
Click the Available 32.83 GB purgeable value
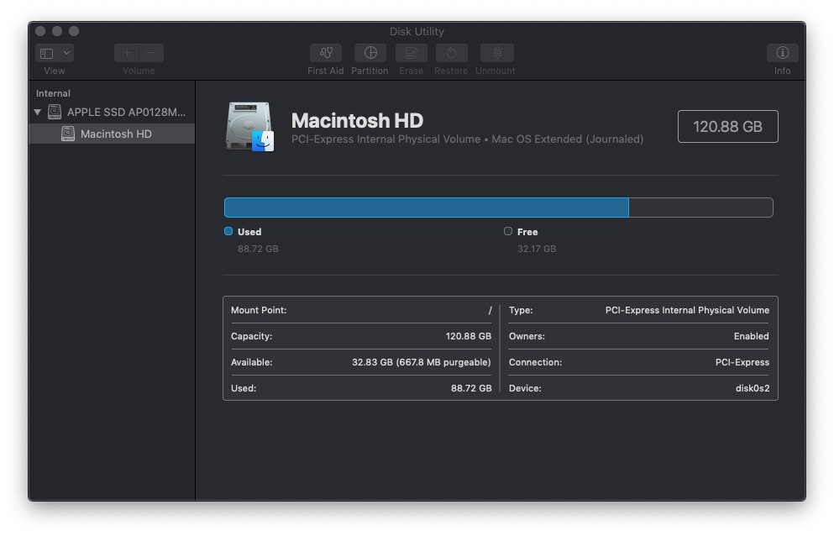422,362
